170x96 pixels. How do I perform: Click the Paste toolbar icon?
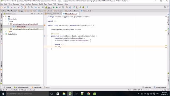(25, 7)
